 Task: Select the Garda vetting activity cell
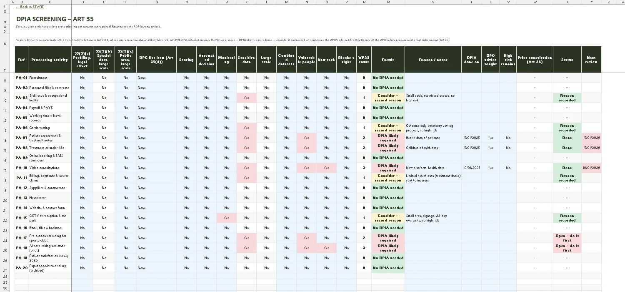pyautogui.click(x=50, y=128)
